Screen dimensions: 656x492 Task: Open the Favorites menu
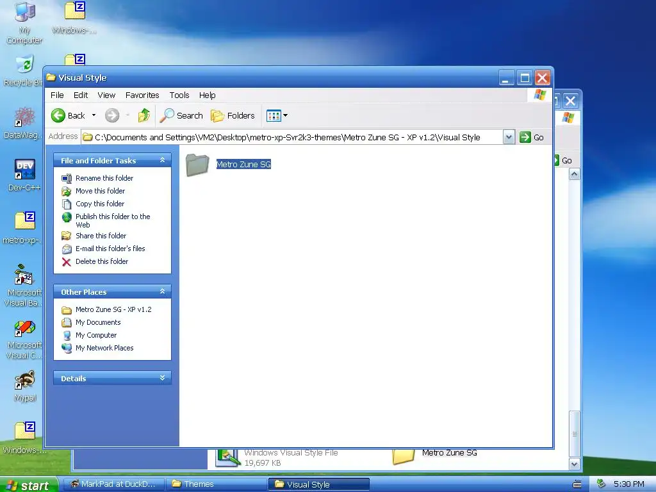click(142, 95)
